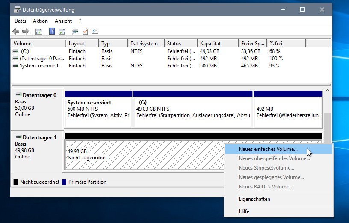The width and height of the screenshot is (349, 223).
Task: Click the 68 % free cell
Action: click(x=275, y=51)
